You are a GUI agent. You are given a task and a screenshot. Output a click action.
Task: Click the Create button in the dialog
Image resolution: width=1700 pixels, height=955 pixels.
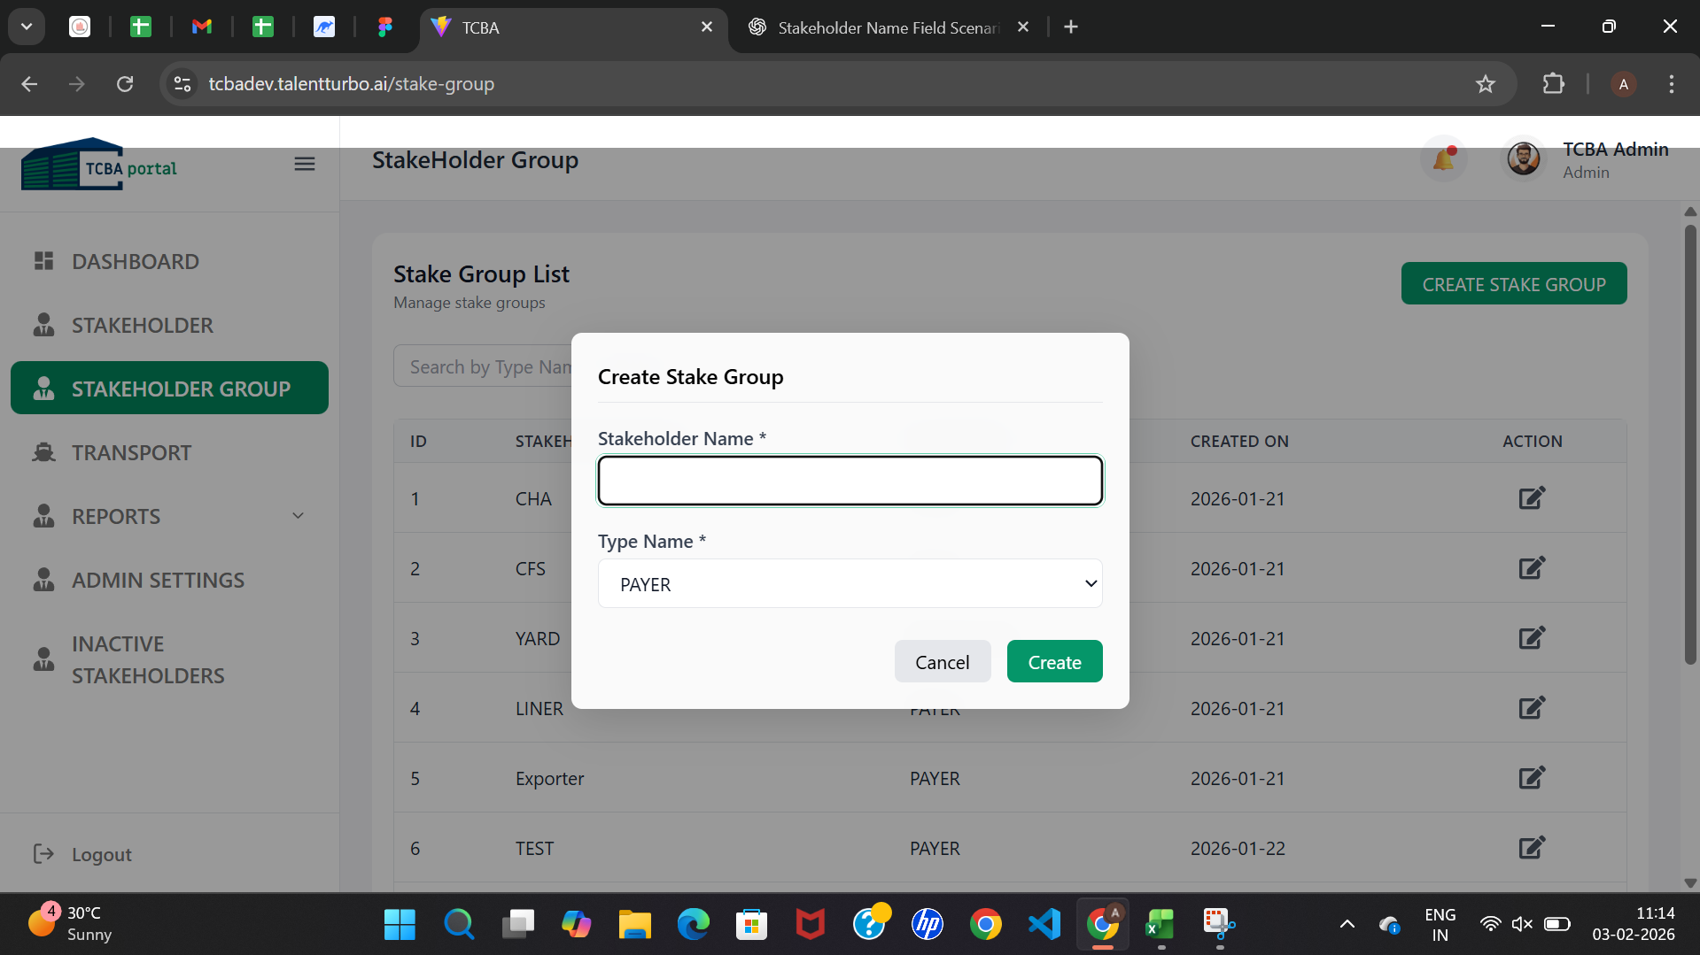[x=1054, y=661]
